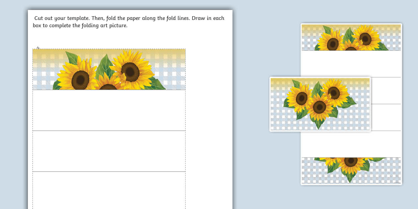Click the blank box below tall preview's top banner
418x209 pixels.
[351, 64]
